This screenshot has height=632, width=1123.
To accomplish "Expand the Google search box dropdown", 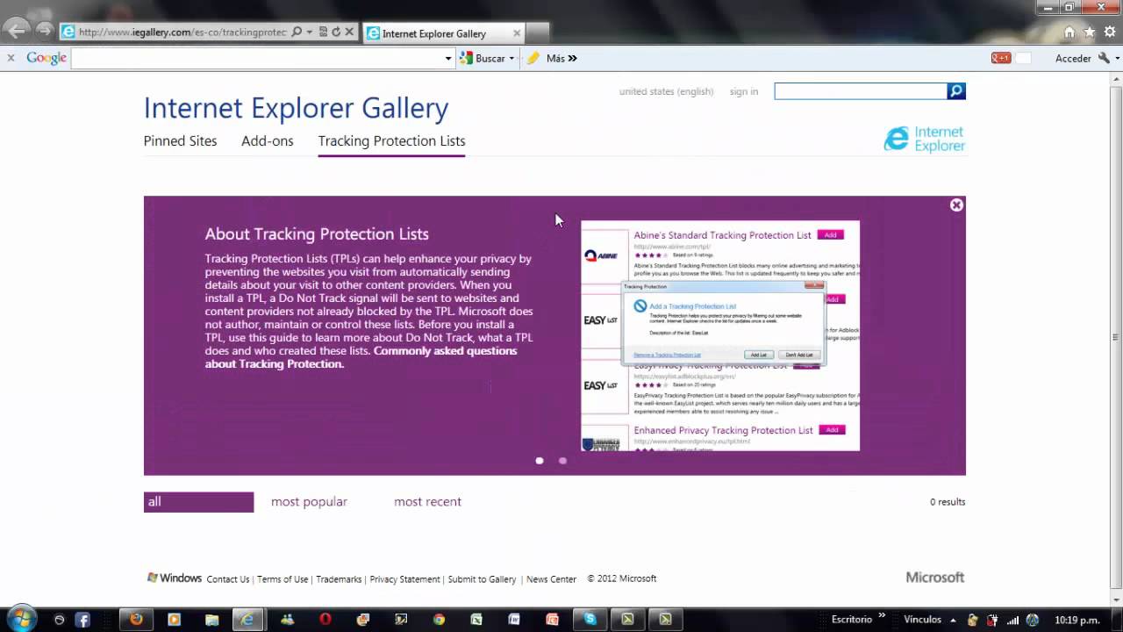I will coord(448,59).
